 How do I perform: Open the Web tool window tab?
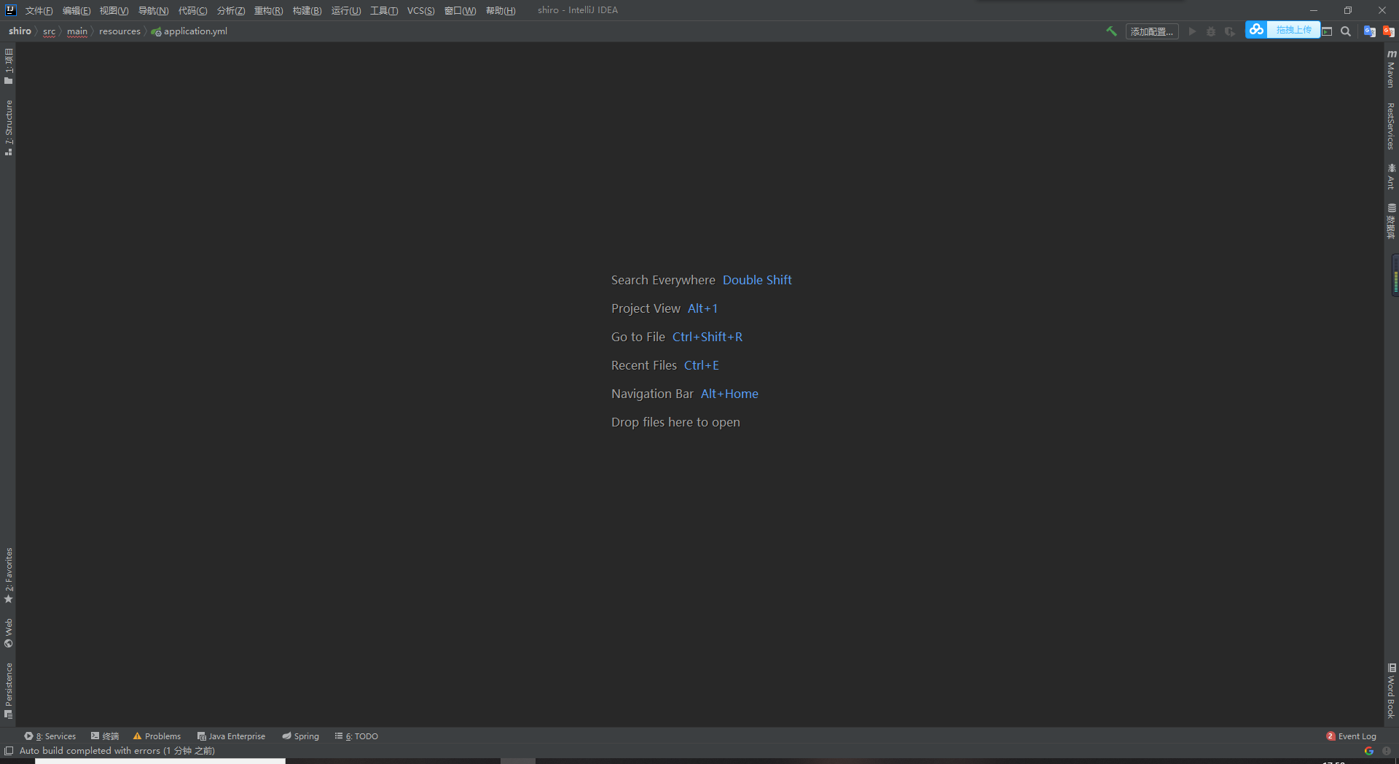[x=9, y=633]
